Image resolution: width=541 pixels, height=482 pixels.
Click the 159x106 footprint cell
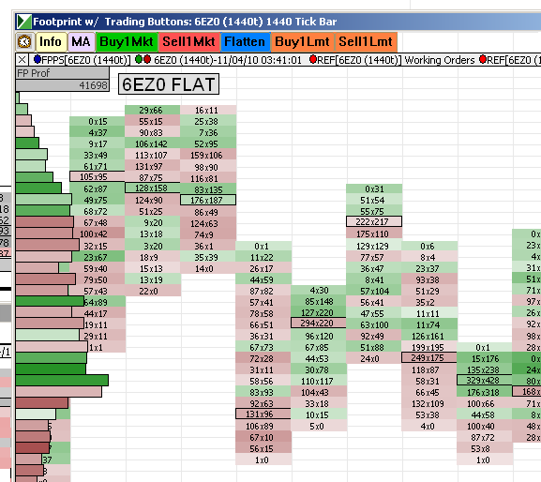click(208, 156)
